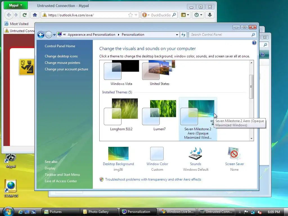Open Change your account picture link
The height and width of the screenshot is (216, 288).
(x=66, y=69)
